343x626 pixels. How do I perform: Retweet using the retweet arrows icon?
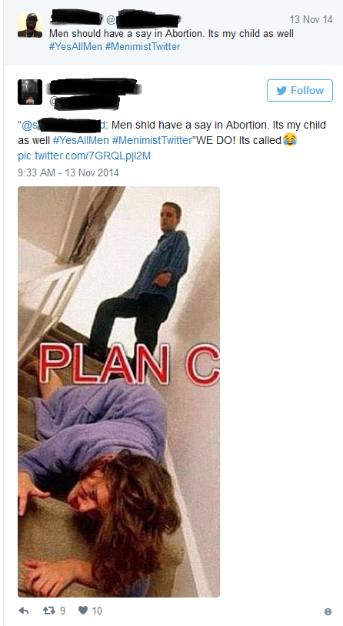click(x=48, y=611)
